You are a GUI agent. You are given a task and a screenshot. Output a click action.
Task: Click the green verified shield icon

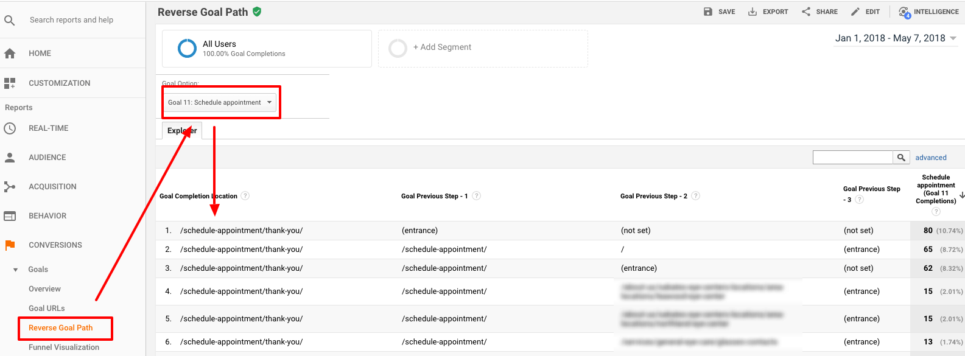pyautogui.click(x=258, y=12)
